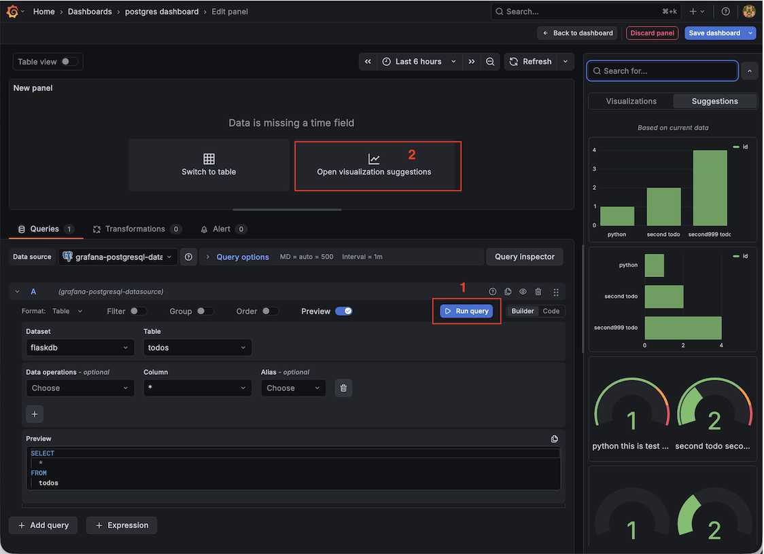Open the Format Table dropdown
The image size is (764, 554).
[67, 311]
